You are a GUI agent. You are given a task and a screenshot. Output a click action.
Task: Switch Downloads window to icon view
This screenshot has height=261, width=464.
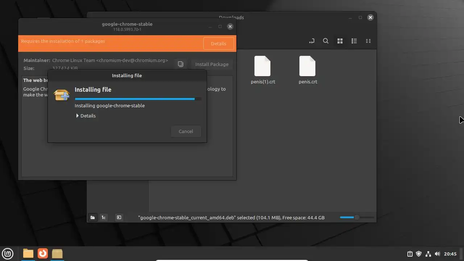coord(340,41)
